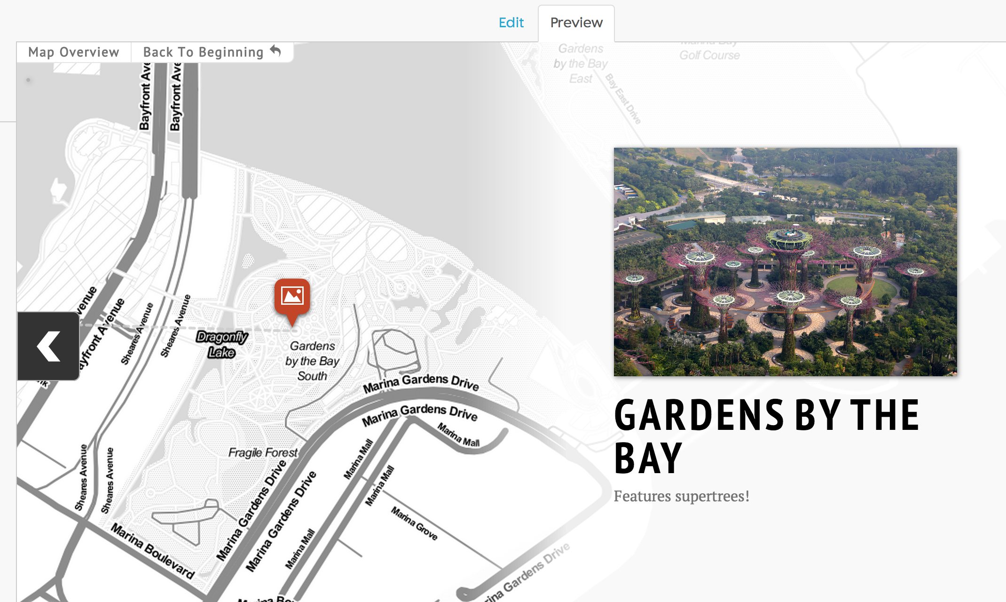This screenshot has width=1006, height=602.
Task: Click the Gardens by the Bay South label
Action: pos(312,361)
